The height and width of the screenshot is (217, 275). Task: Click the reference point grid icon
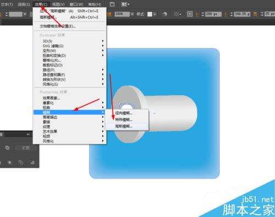click(190, 14)
